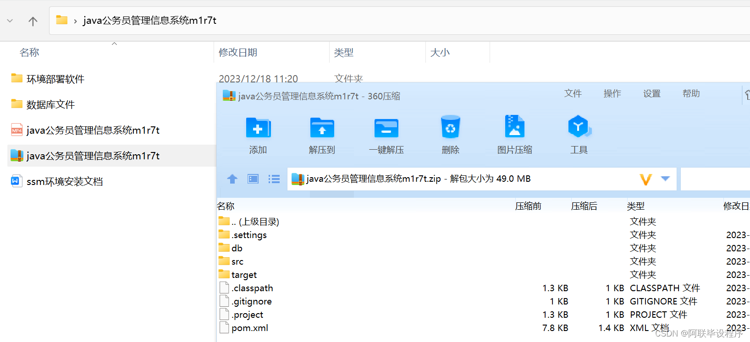
Task: Click the 360压缩 title bar app icon
Action: pos(229,96)
